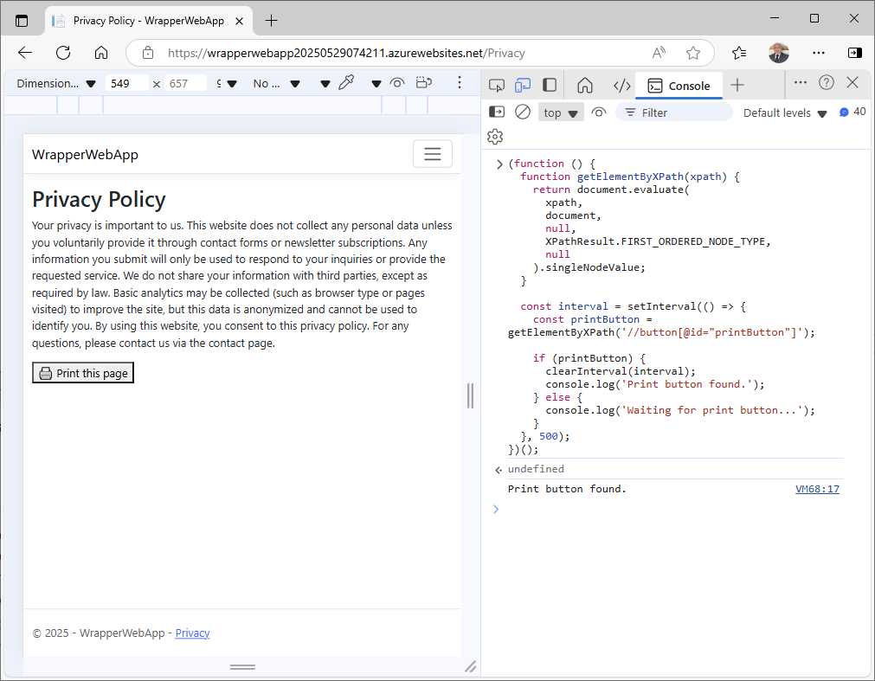Expand the entered function code entry
This screenshot has width=875, height=681.
pyautogui.click(x=499, y=164)
